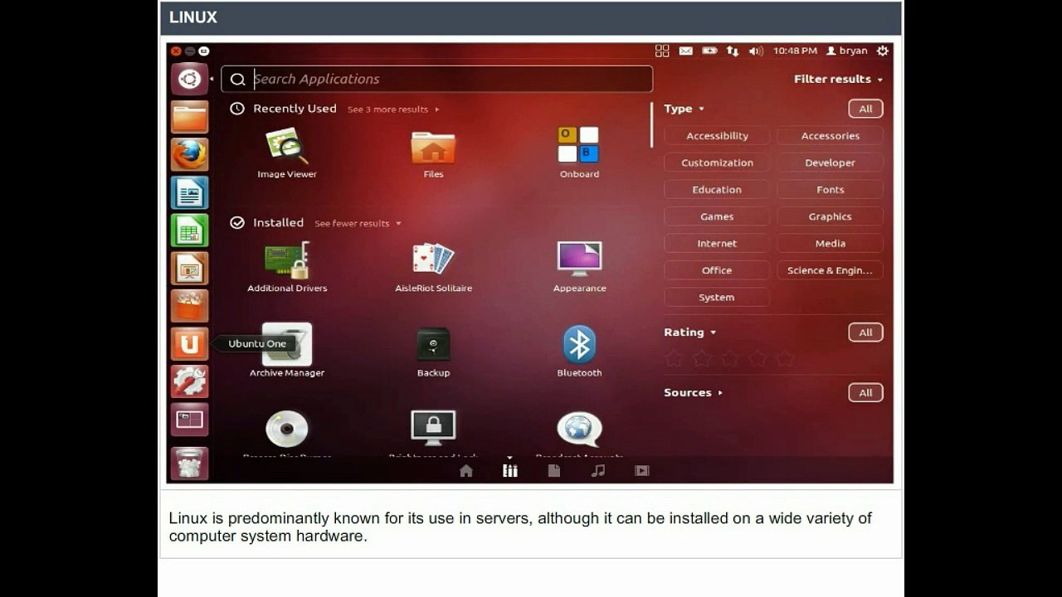The width and height of the screenshot is (1062, 597).
Task: Launch the disc burner app with CD icon
Action: tap(287, 431)
